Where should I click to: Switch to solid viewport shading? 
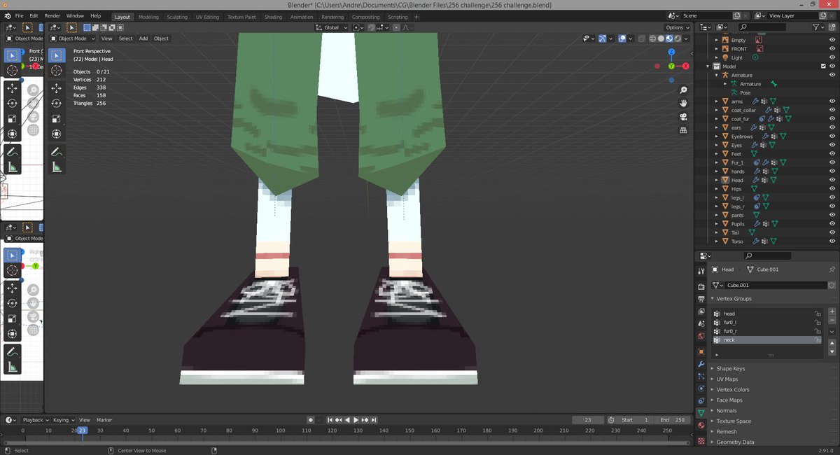(661, 38)
